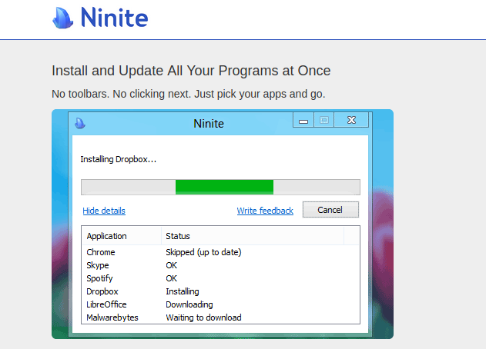Click the 'Skipped (up to date)' status
The height and width of the screenshot is (349, 486).
click(203, 252)
